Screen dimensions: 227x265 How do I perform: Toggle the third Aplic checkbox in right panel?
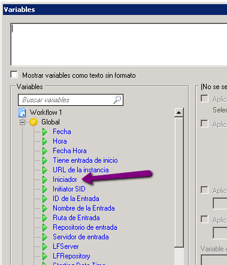click(204, 190)
